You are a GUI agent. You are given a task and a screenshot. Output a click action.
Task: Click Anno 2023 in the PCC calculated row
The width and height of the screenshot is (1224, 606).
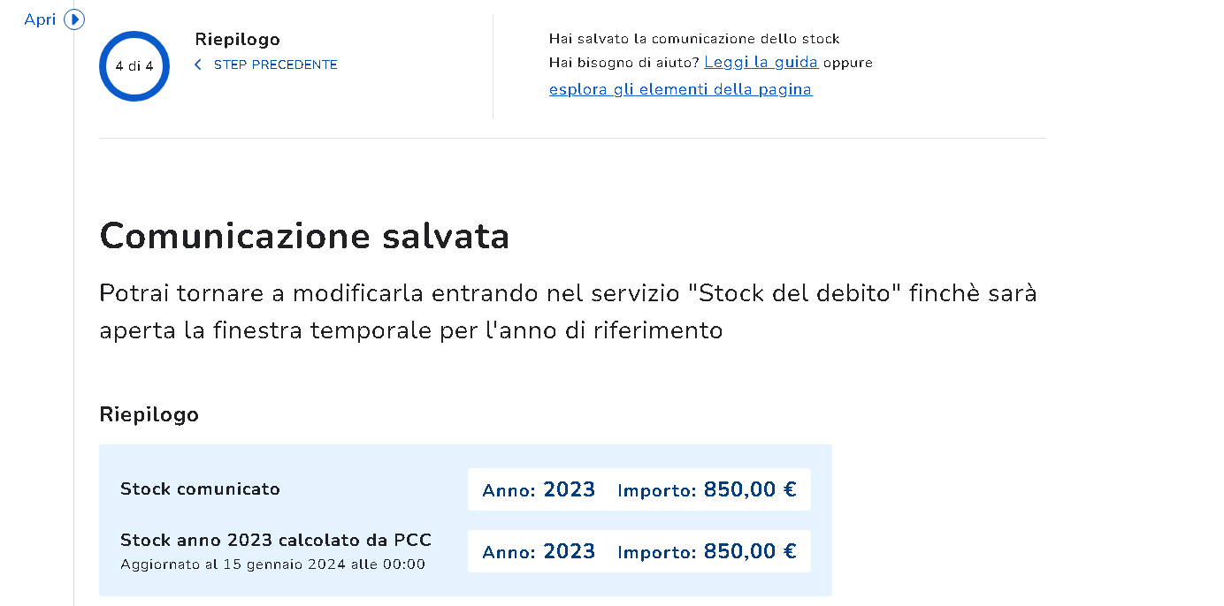[539, 551]
